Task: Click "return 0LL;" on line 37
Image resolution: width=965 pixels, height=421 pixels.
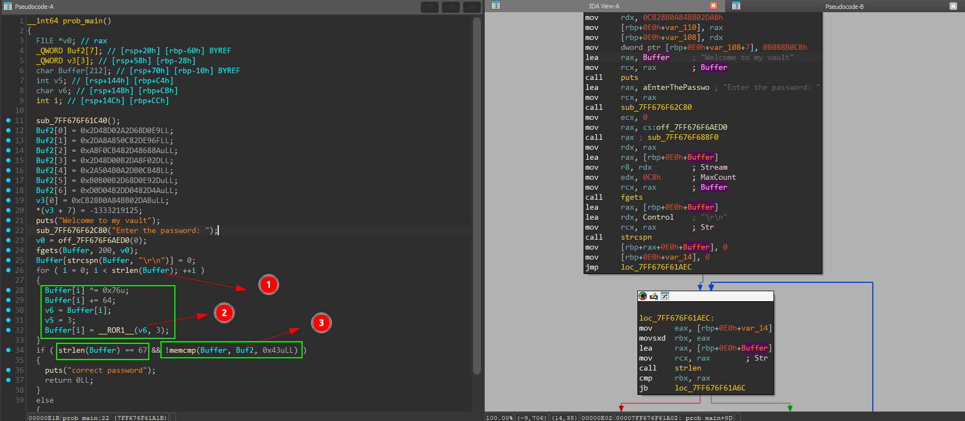Action: coord(69,381)
